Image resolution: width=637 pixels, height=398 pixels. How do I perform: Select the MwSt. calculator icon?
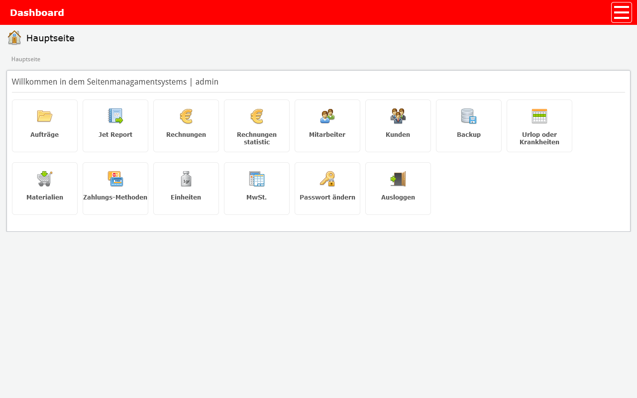tap(257, 179)
